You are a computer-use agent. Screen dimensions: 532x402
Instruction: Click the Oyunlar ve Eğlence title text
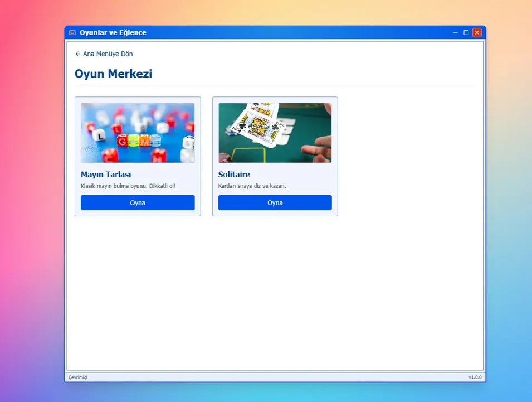(113, 32)
